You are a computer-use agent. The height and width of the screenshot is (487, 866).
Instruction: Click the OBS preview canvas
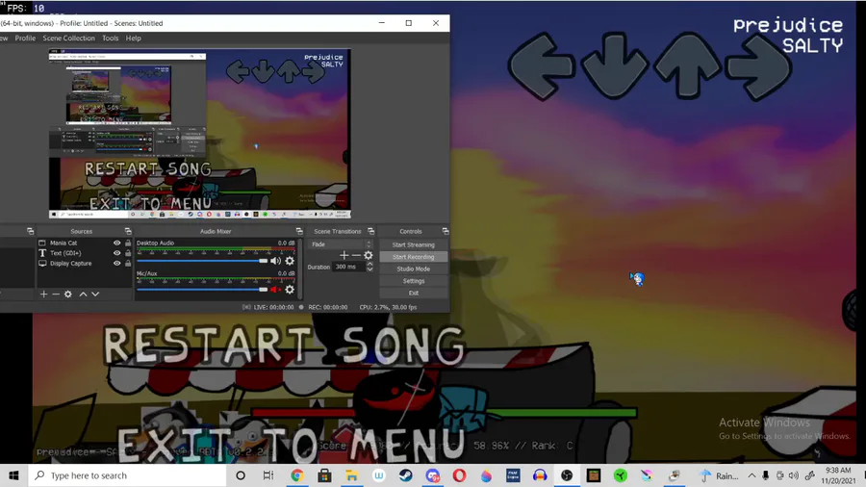(200, 134)
